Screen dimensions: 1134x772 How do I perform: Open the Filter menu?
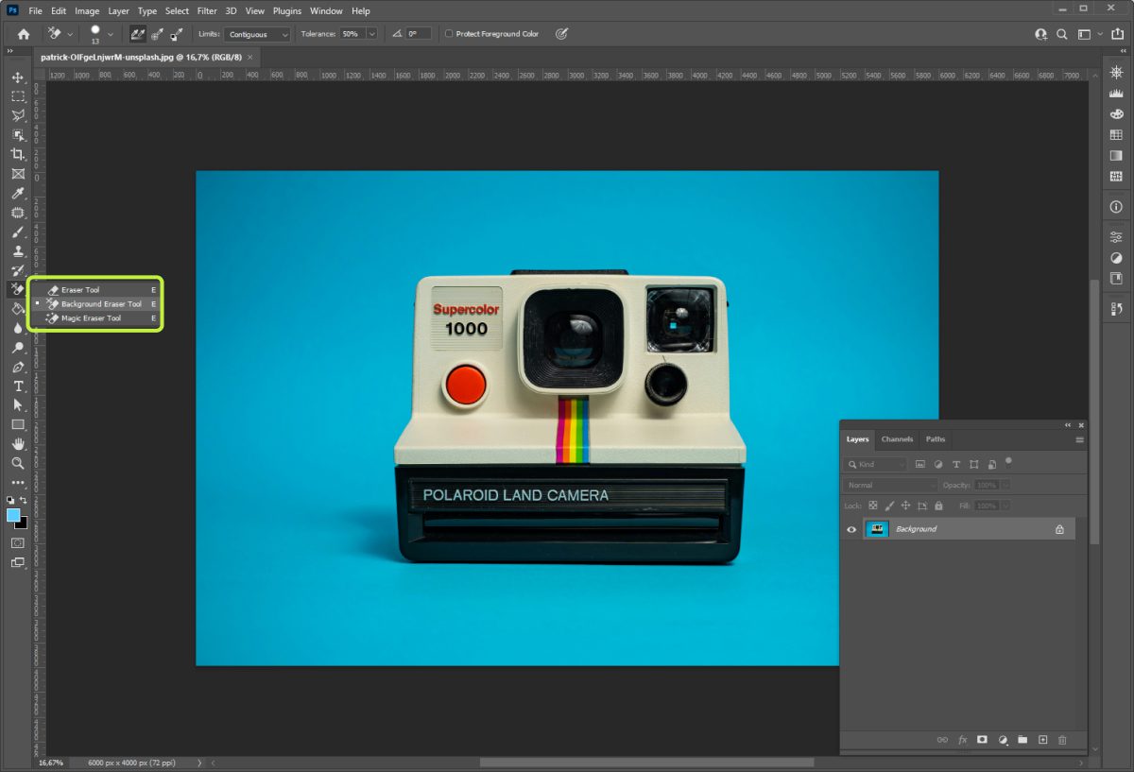pos(207,11)
